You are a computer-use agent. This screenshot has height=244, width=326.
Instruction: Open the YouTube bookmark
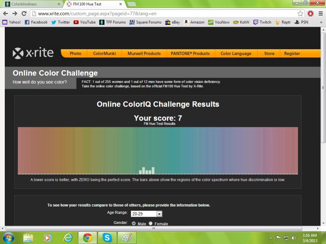(x=85, y=22)
